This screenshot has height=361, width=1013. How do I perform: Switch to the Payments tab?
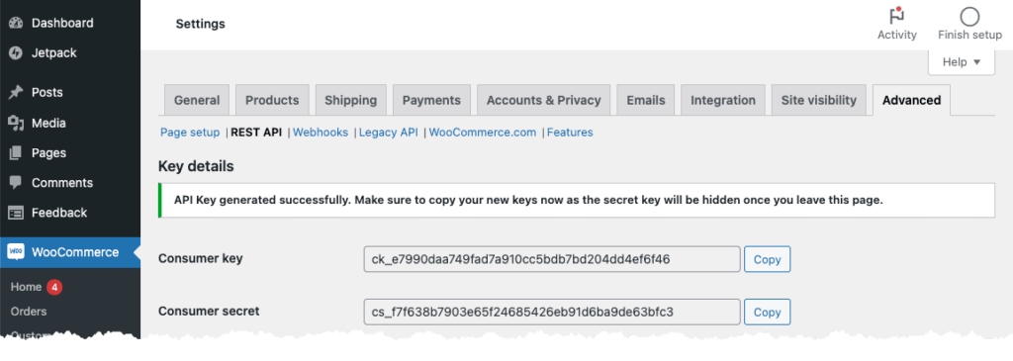tap(431, 100)
